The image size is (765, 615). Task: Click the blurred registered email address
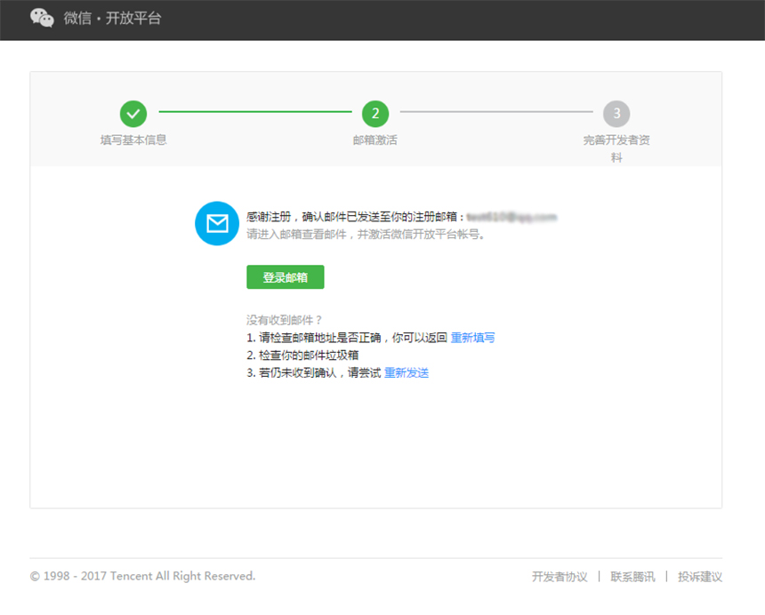[x=511, y=217]
